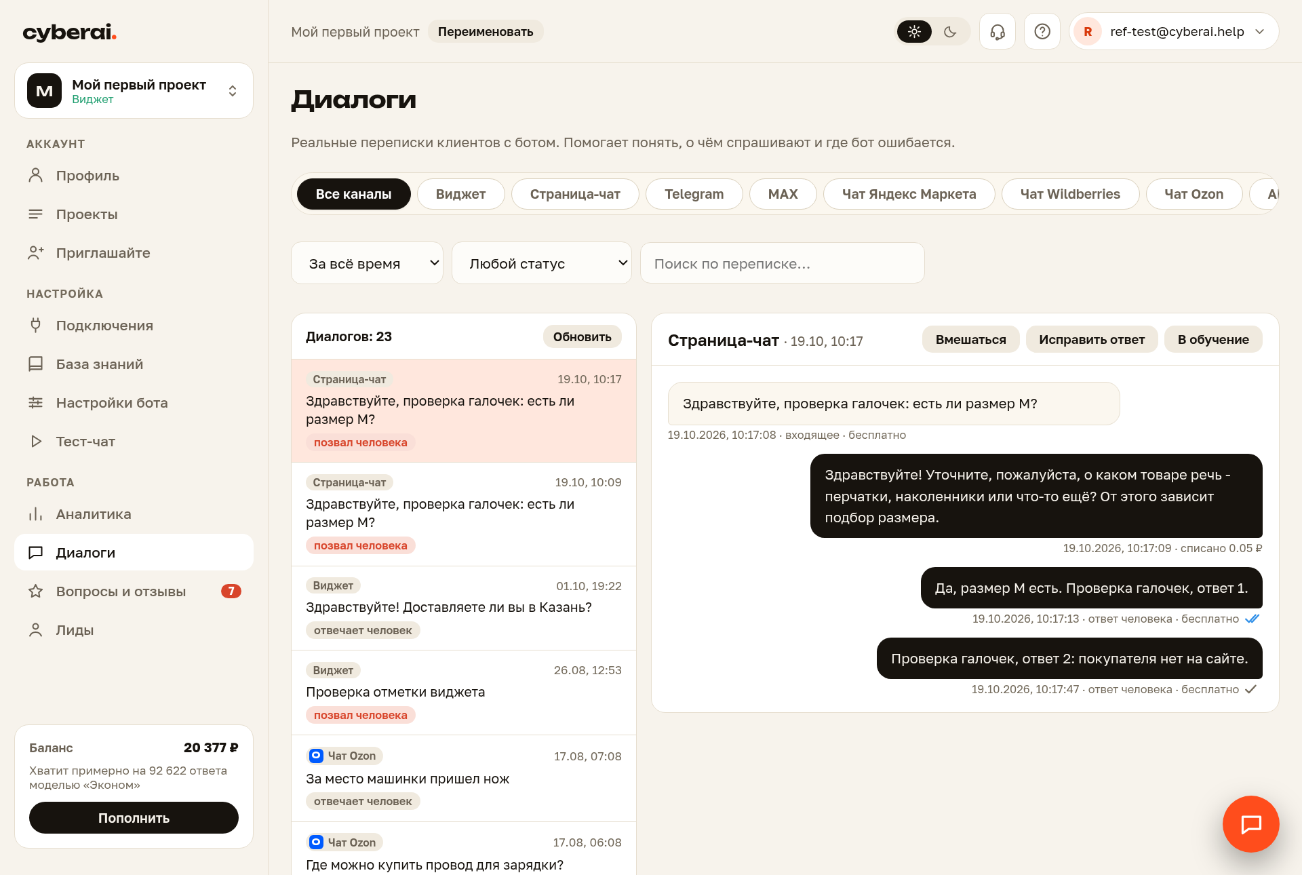The height and width of the screenshot is (875, 1302).
Task: Open the ref-test@cyberai.help account menu
Action: point(1174,32)
